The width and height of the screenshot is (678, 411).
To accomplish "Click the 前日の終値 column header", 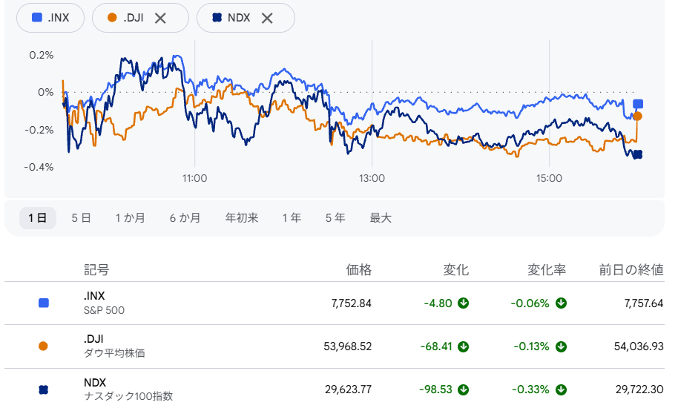I will [631, 270].
